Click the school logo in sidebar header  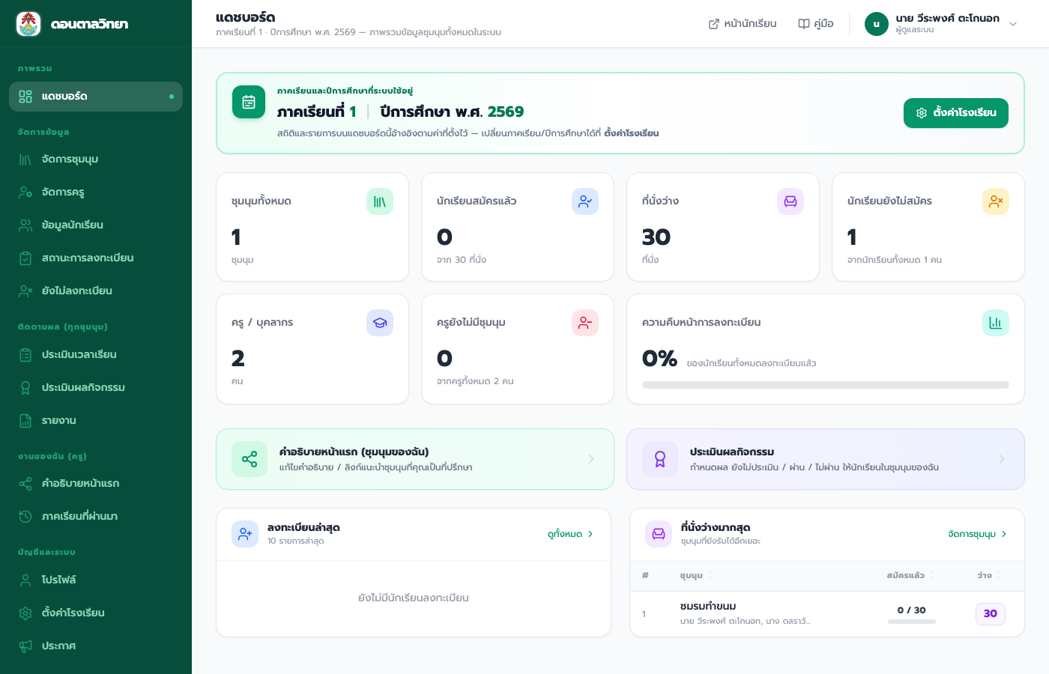click(28, 24)
